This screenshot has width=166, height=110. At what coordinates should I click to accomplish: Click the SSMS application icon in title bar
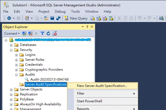(x=6, y=5)
